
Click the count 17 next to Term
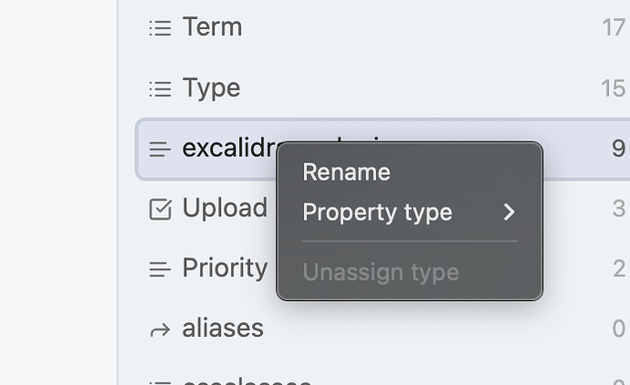[614, 27]
